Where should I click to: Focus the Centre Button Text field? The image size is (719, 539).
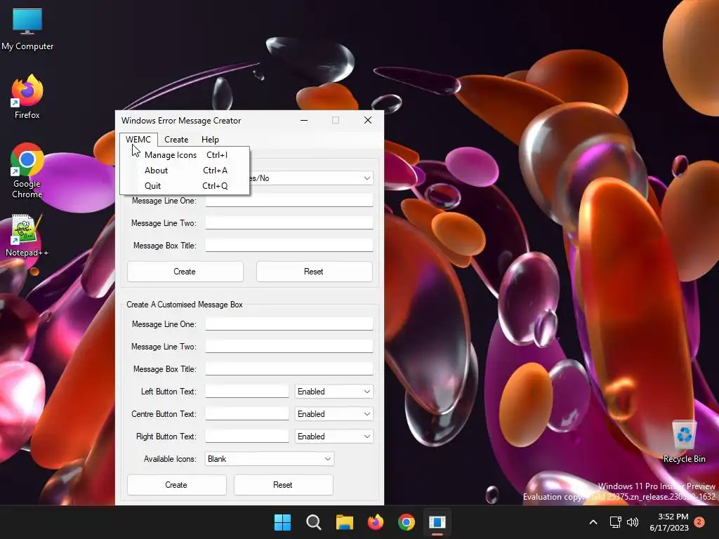pos(246,414)
